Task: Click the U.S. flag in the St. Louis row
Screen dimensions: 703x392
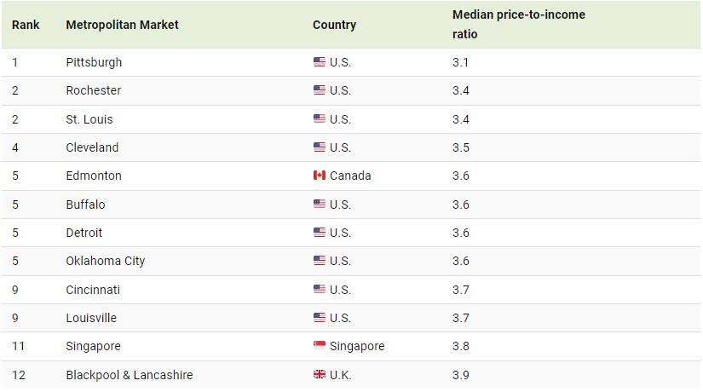Action: point(320,118)
